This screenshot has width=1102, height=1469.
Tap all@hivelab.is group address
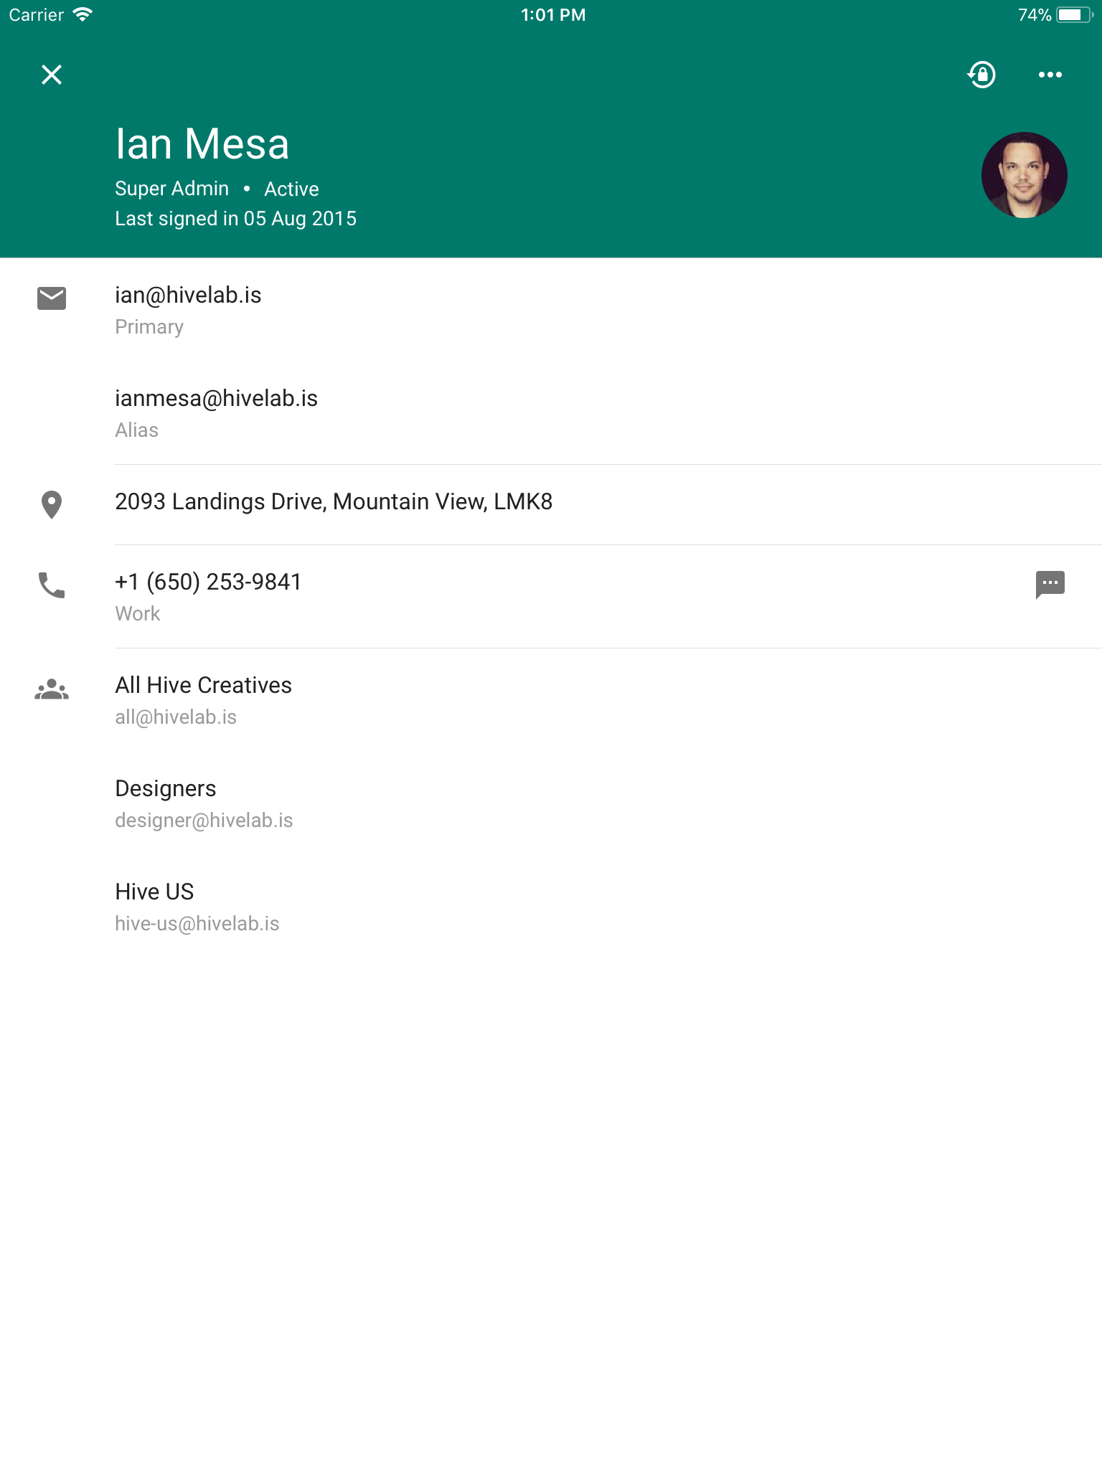[176, 717]
